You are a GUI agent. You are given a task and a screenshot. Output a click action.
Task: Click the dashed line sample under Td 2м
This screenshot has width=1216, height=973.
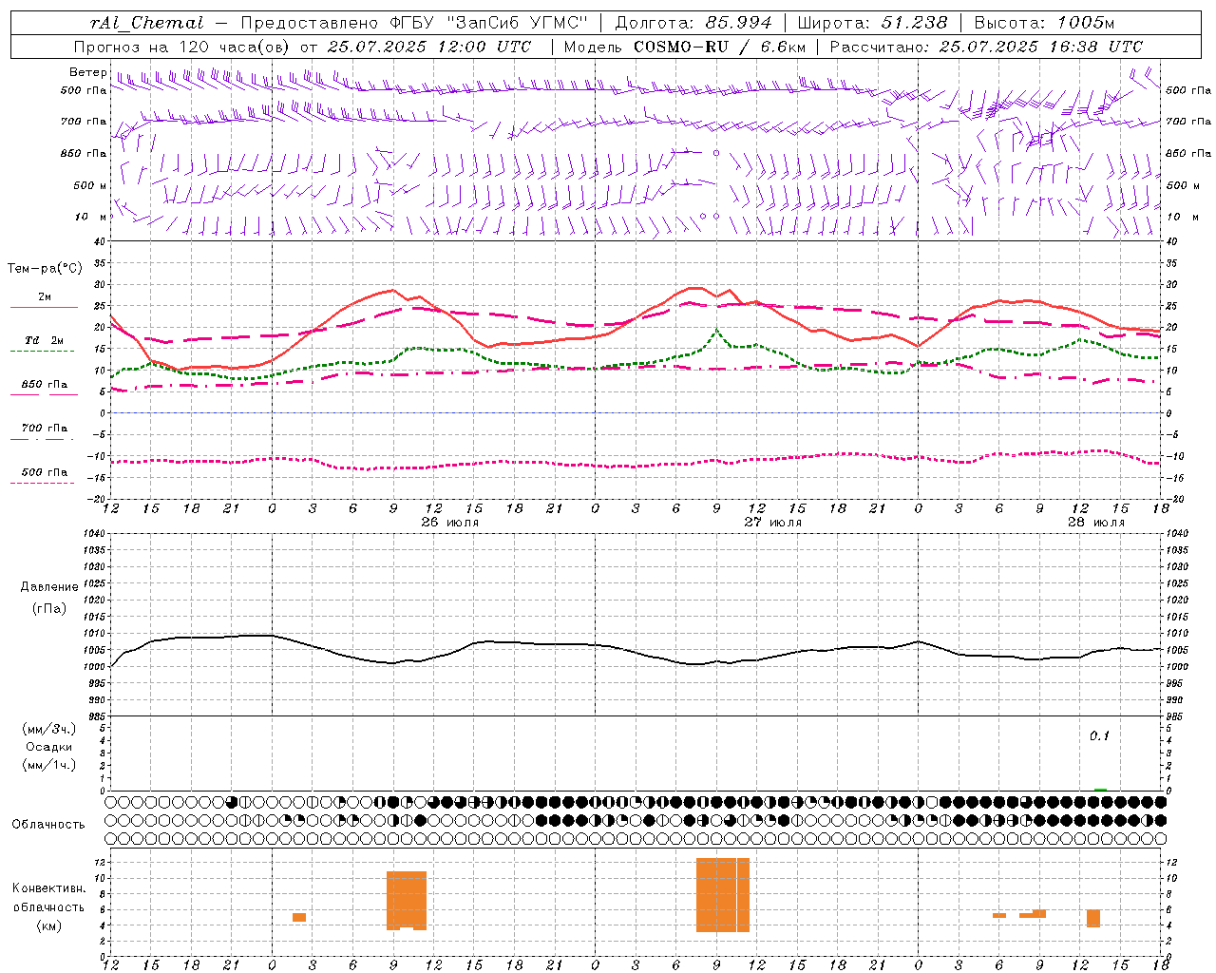click(x=43, y=352)
